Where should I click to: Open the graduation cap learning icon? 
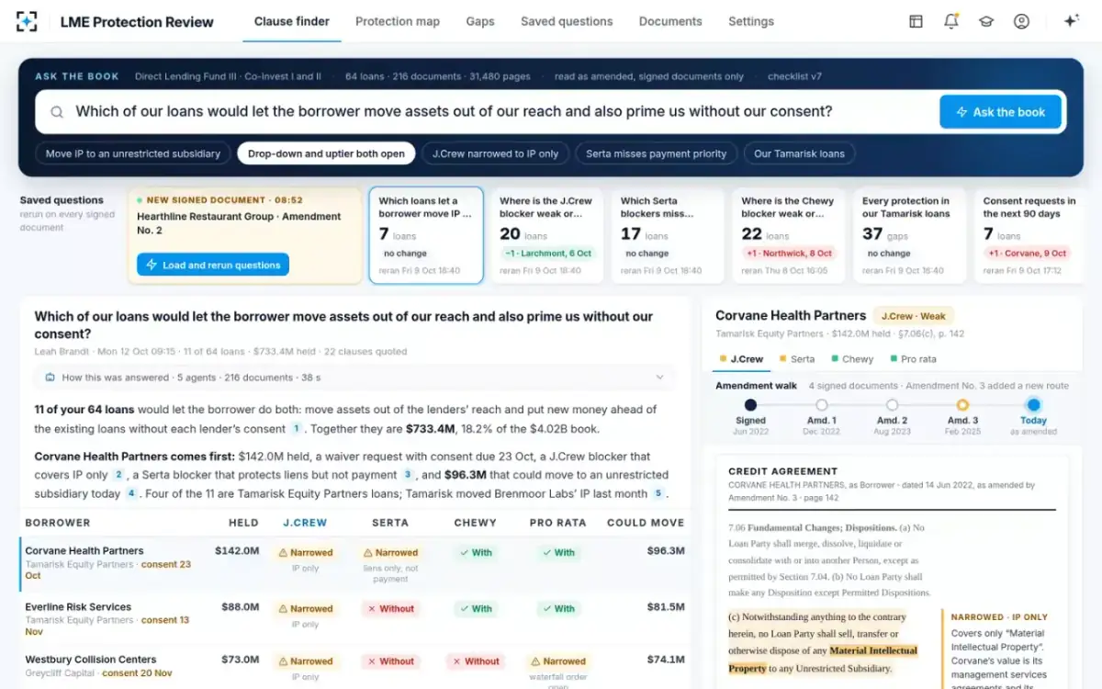pos(986,21)
